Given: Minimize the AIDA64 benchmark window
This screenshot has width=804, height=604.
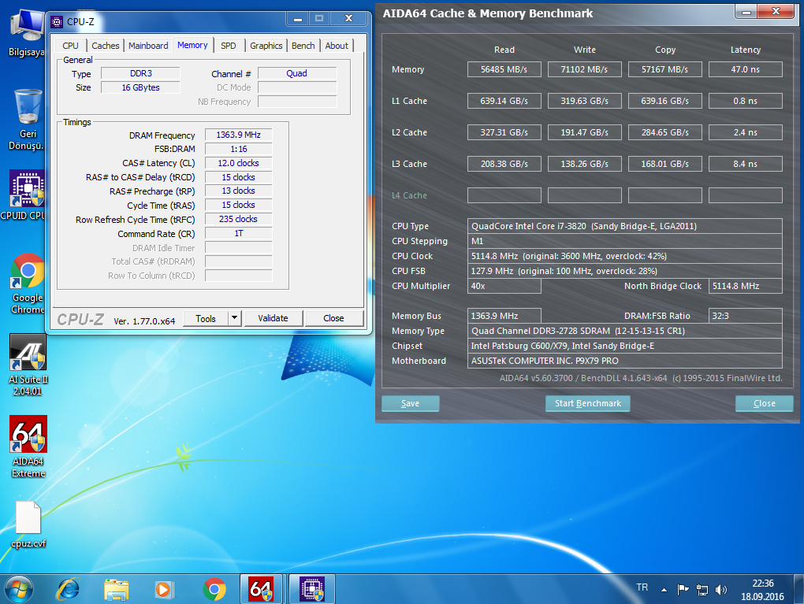Looking at the screenshot, I should click(746, 12).
